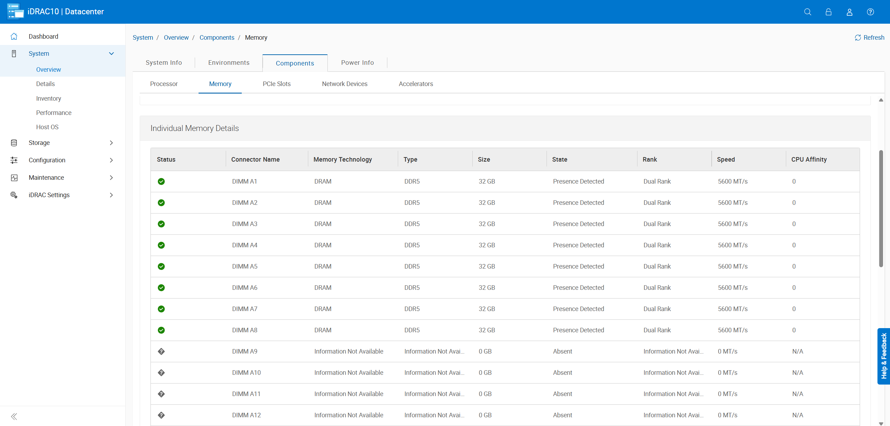The image size is (890, 426).
Task: Open the help question mark icon
Action: pyautogui.click(x=870, y=12)
